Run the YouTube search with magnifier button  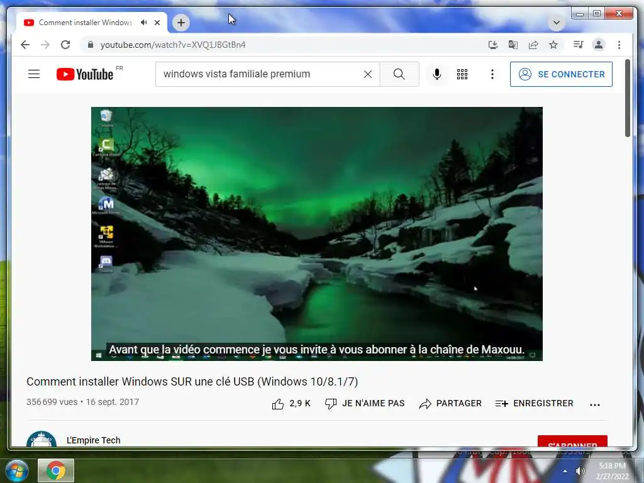399,74
